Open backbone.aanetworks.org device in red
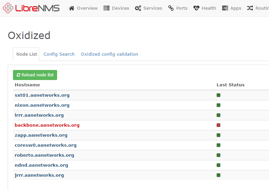Viewport: 269px width, 190px height. pos(47,125)
